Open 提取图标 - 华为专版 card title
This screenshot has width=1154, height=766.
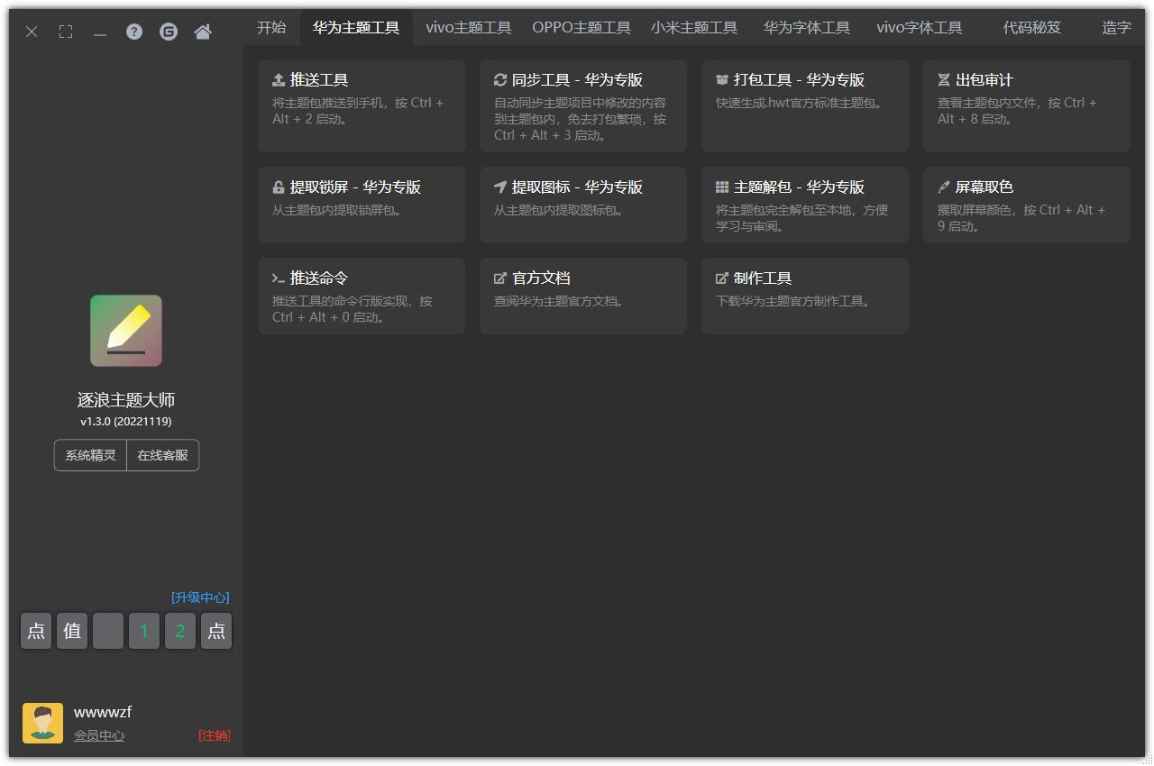(x=577, y=187)
